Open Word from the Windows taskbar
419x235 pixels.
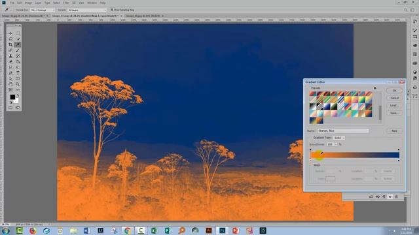pyautogui.click(x=87, y=230)
